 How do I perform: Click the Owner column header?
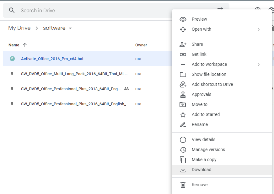(x=141, y=45)
